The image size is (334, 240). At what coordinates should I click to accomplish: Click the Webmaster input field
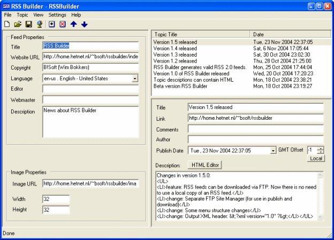[90, 99]
